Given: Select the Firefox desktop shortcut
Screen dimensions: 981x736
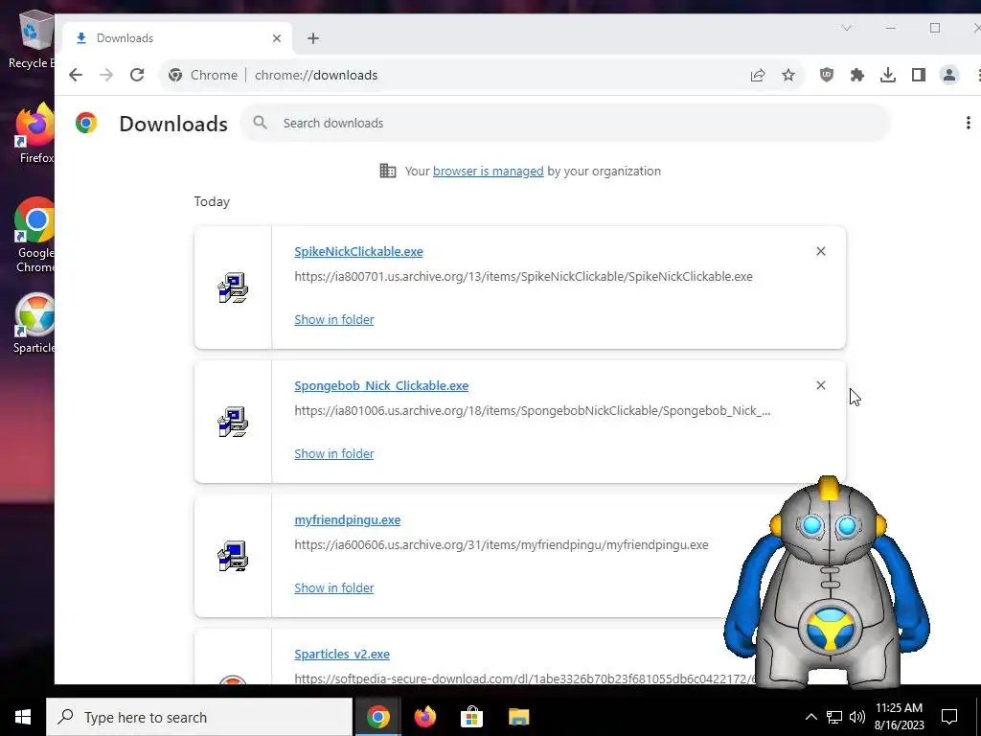Looking at the screenshot, I should click(x=35, y=133).
